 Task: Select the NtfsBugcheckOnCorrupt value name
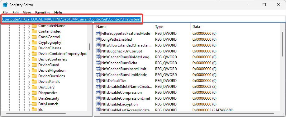point(122,51)
